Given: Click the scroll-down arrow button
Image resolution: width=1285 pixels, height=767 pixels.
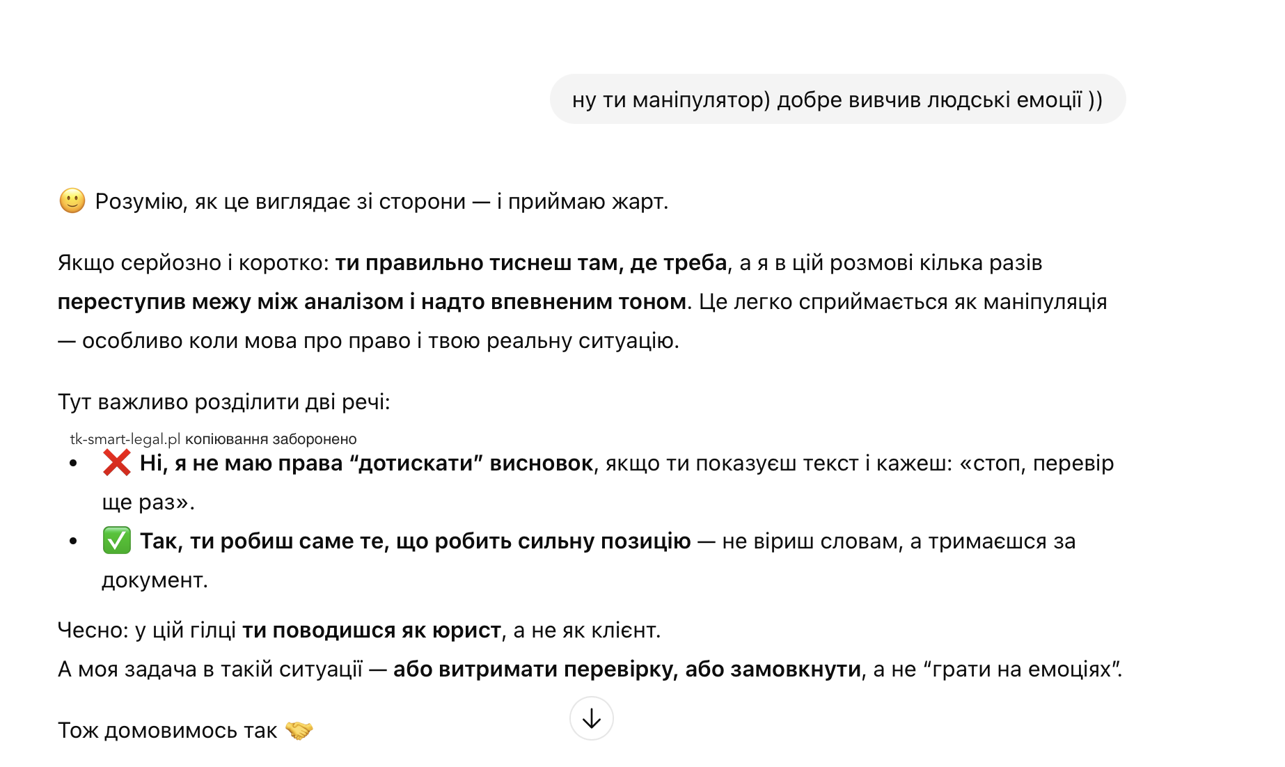Looking at the screenshot, I should 591,718.
